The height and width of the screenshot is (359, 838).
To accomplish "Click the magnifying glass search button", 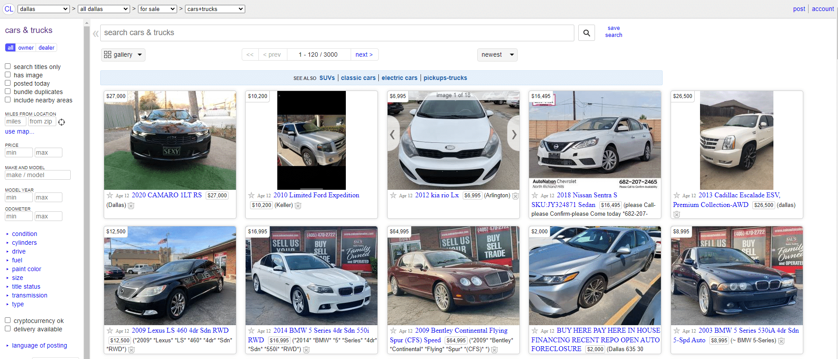I will [x=587, y=33].
